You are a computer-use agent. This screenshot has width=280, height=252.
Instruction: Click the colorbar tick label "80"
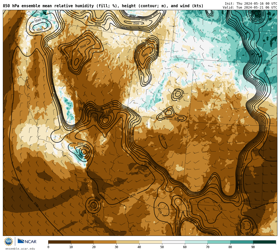(230, 247)
